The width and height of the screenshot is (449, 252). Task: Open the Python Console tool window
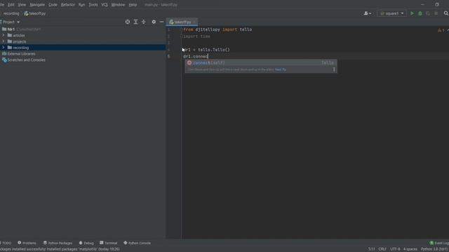[x=138, y=243]
